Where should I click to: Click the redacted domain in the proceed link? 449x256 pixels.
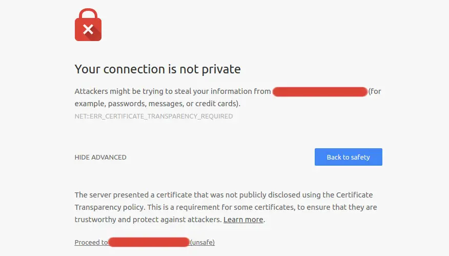click(149, 242)
